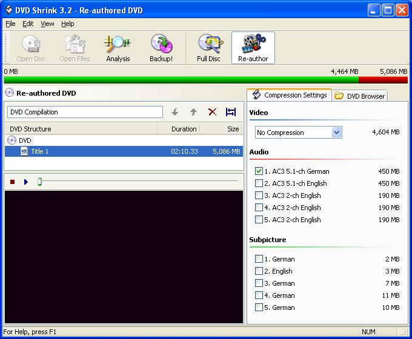Image resolution: width=412 pixels, height=339 pixels.
Task: Move title up with up arrow
Action: point(194,112)
